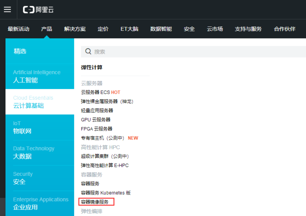Open the 容器服务 Kubernetes 版 link
The image size is (306, 216).
pos(106,193)
